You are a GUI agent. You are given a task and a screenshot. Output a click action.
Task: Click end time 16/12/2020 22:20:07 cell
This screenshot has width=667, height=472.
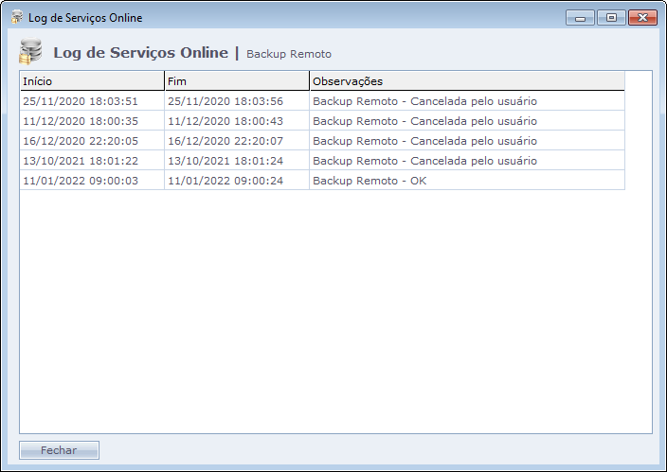coord(225,141)
